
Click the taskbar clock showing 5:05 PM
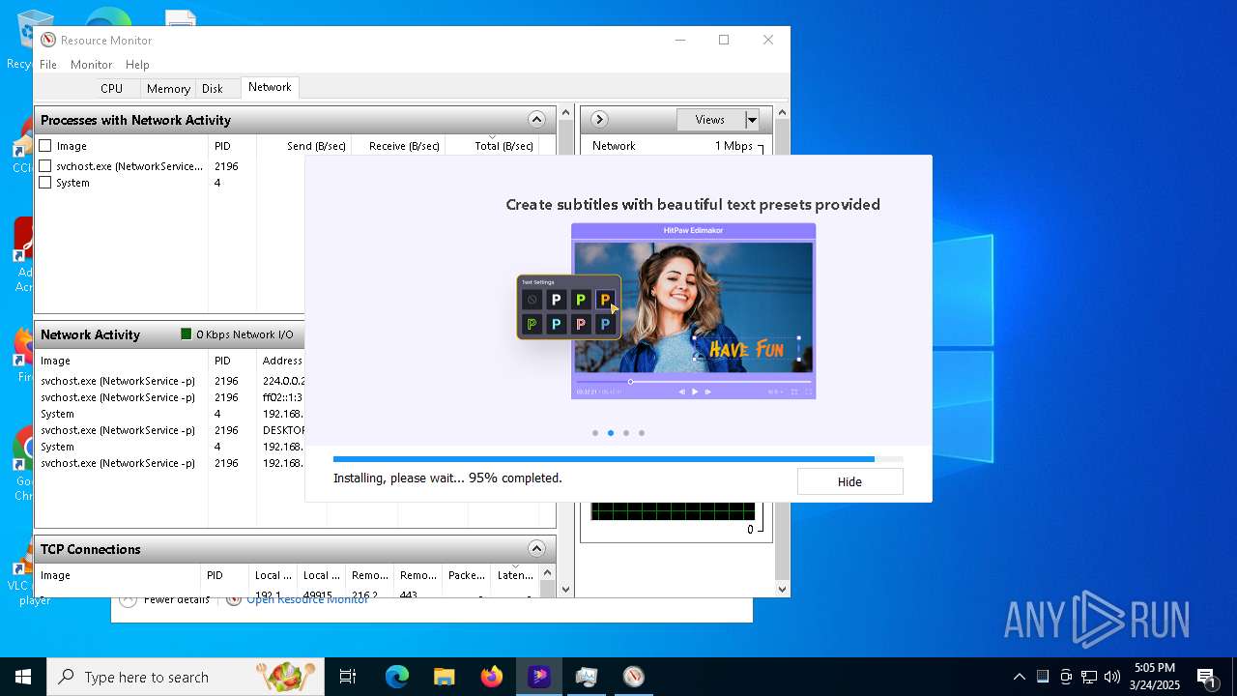coord(1155,677)
